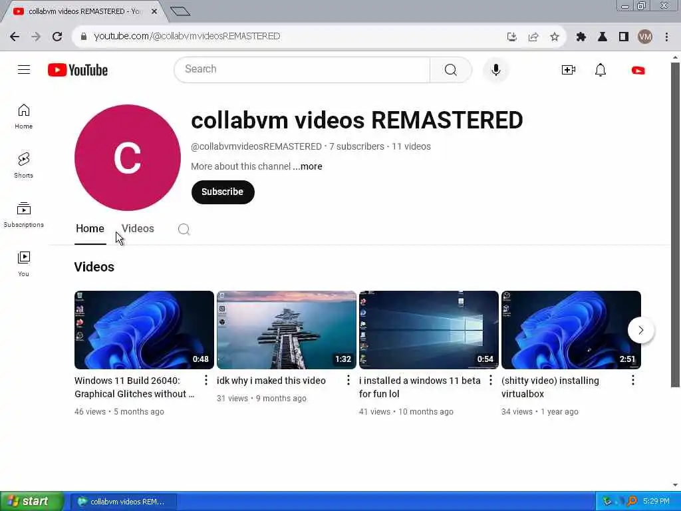Open Shorts in the sidebar
681x511 pixels.
[23, 166]
